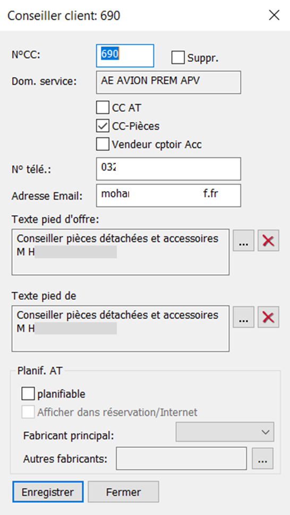Click the Adresse Email input field

[168, 195]
